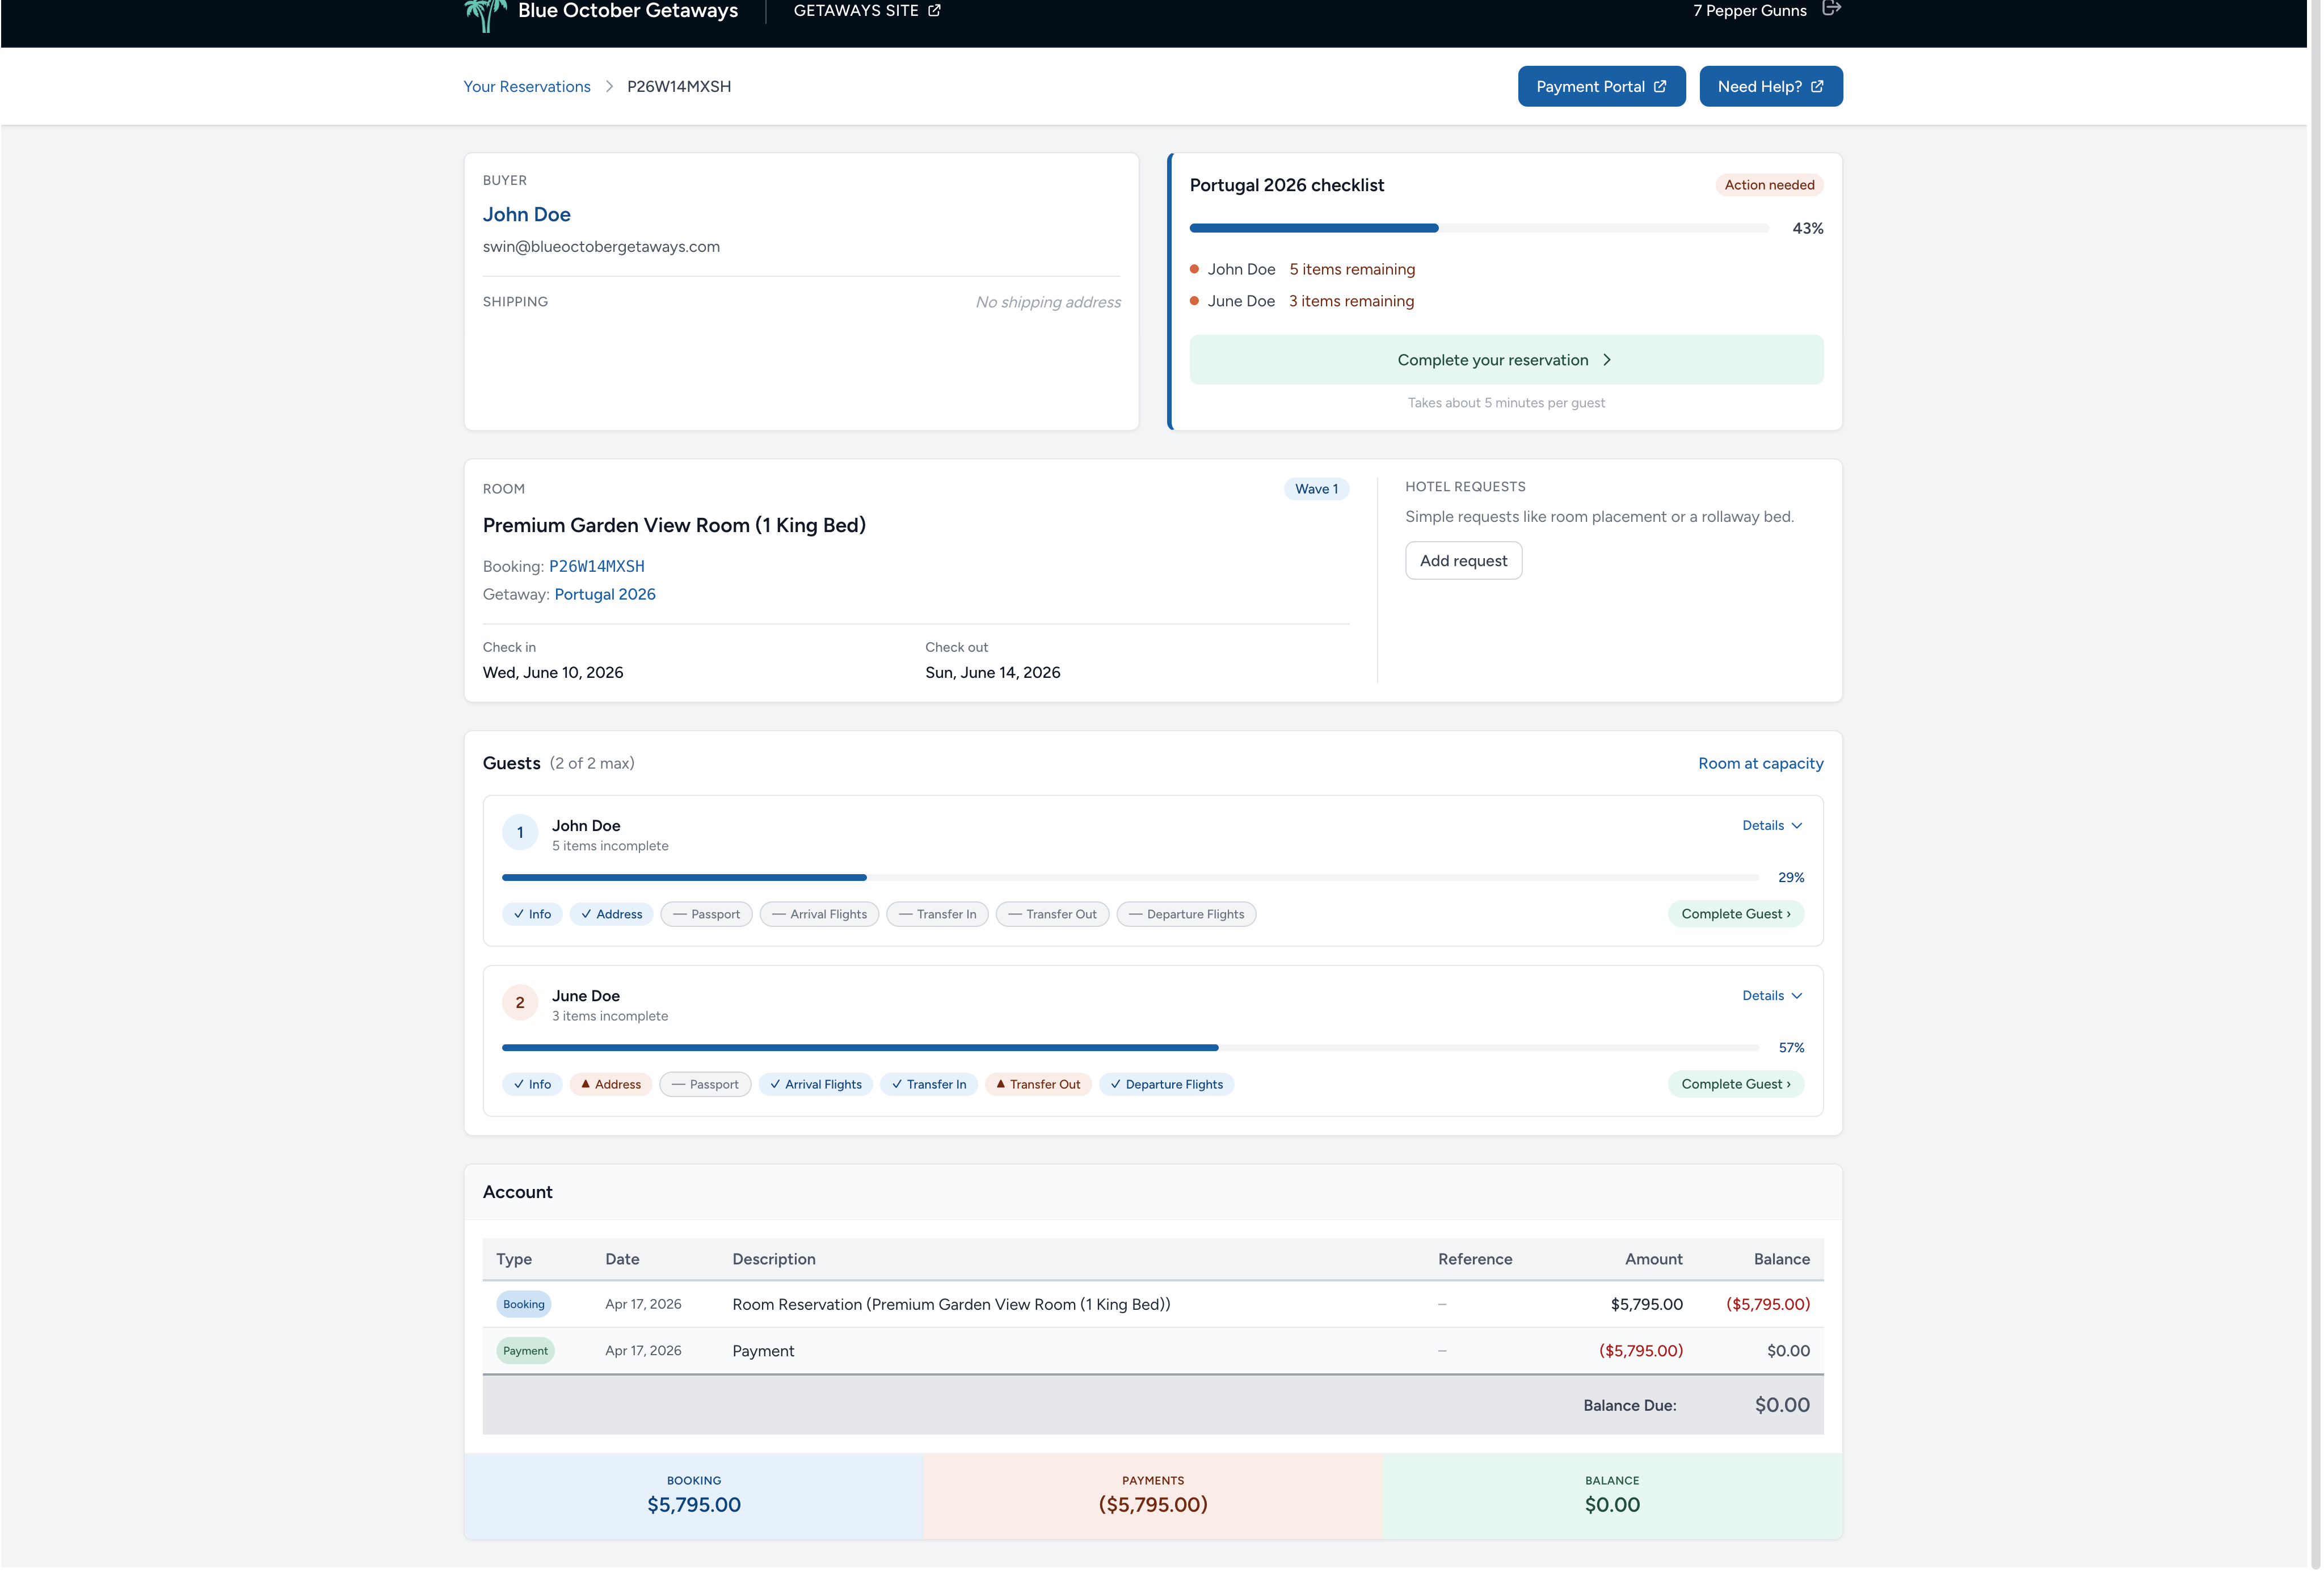Select John Doe's Transfer Out chip

[x=1052, y=914]
